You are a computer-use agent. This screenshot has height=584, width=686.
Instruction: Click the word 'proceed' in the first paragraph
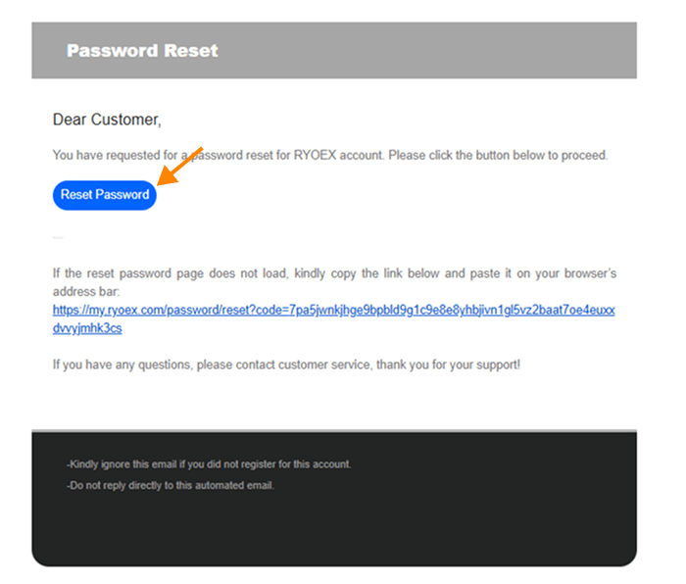[584, 155]
